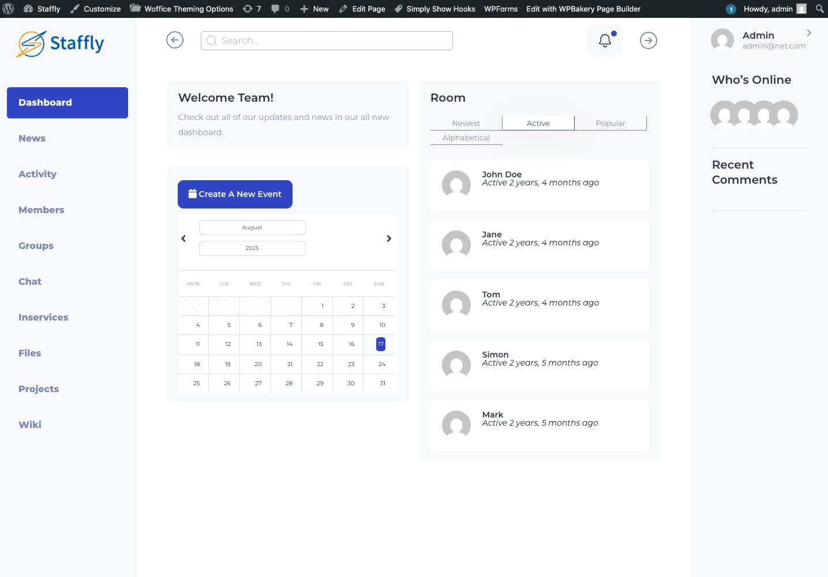Open the August month dropdown
828x577 pixels.
[252, 228]
